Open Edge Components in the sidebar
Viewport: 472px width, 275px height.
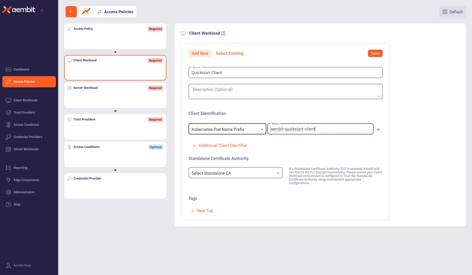[26, 180]
